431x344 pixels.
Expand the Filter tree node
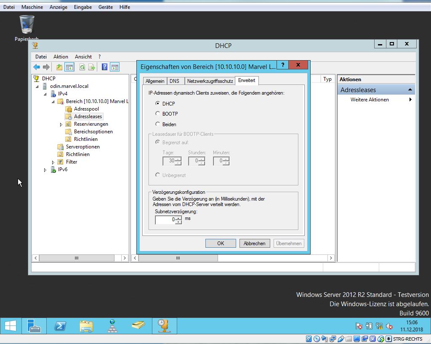(x=53, y=162)
